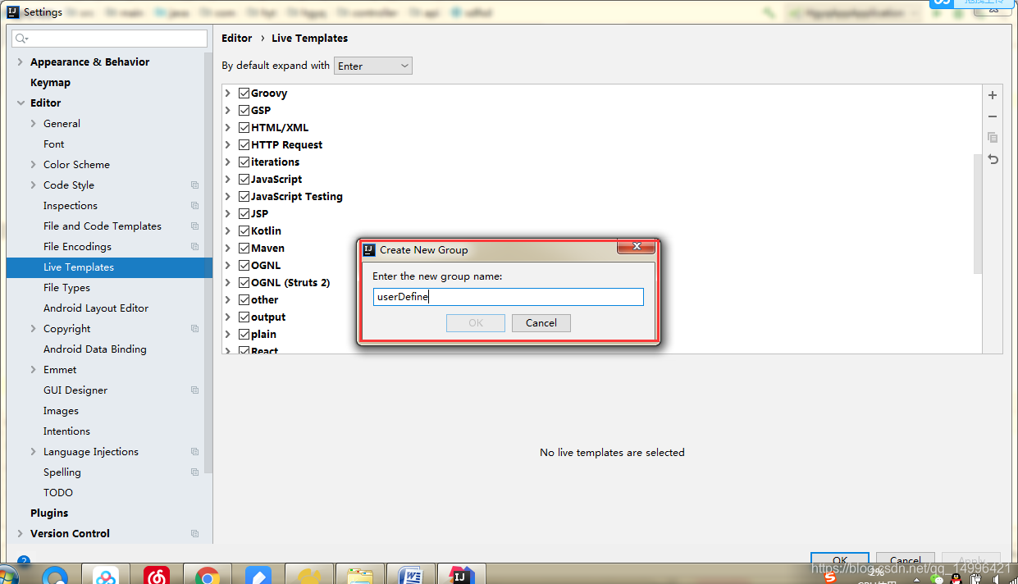This screenshot has height=584, width=1018.
Task: Click the settings tree vertical scrollbar
Action: 208,262
